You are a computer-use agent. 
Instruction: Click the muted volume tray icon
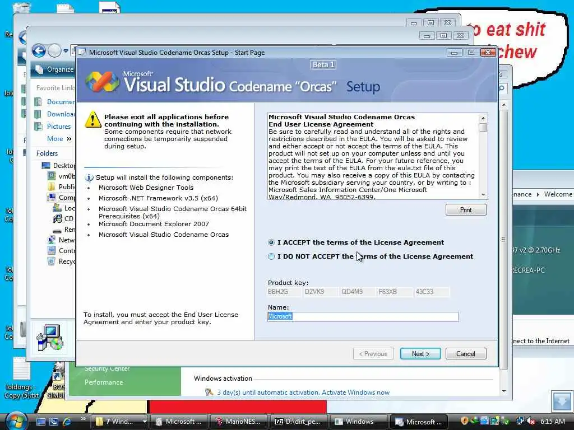[531, 421]
